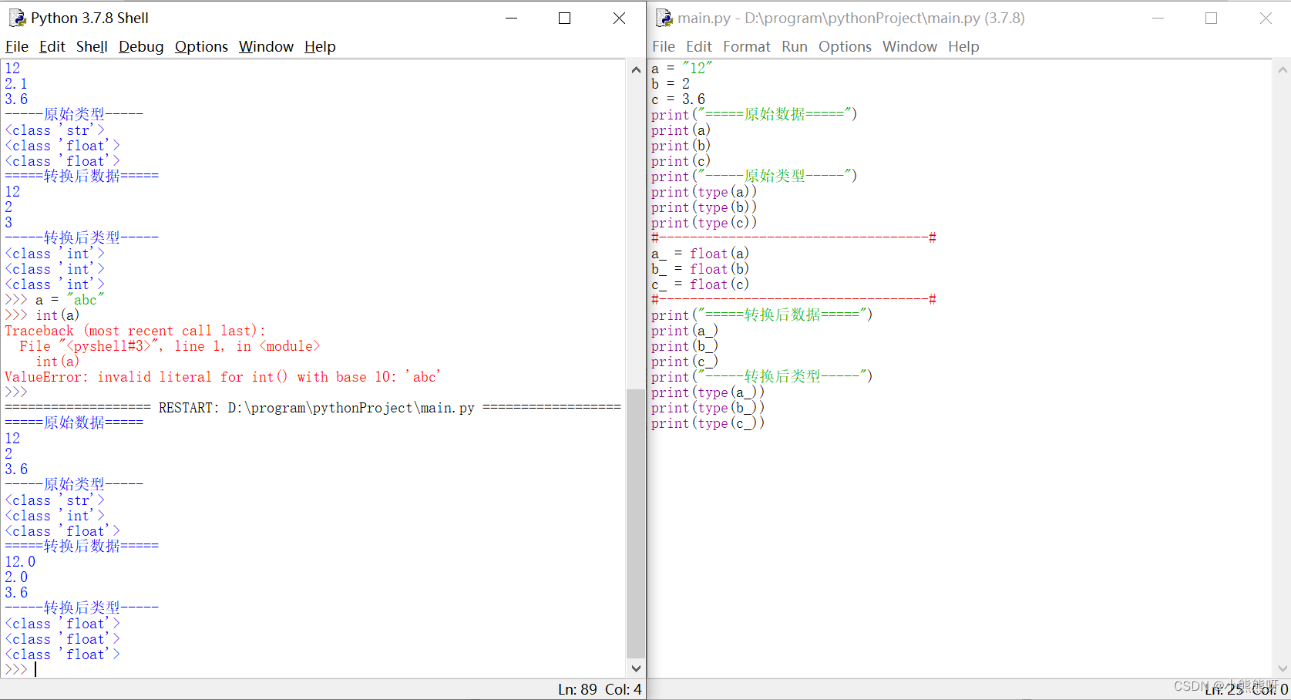This screenshot has height=700, width=1291.
Task: Click 'Ln: 89 Col: 4' in Shell status bar
Action: (x=600, y=689)
